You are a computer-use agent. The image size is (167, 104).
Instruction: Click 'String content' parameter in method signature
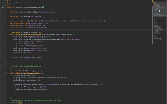[67, 35]
